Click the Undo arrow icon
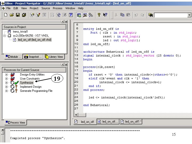The width and height of the screenshot is (192, 144). pyautogui.click(x=136, y=15)
